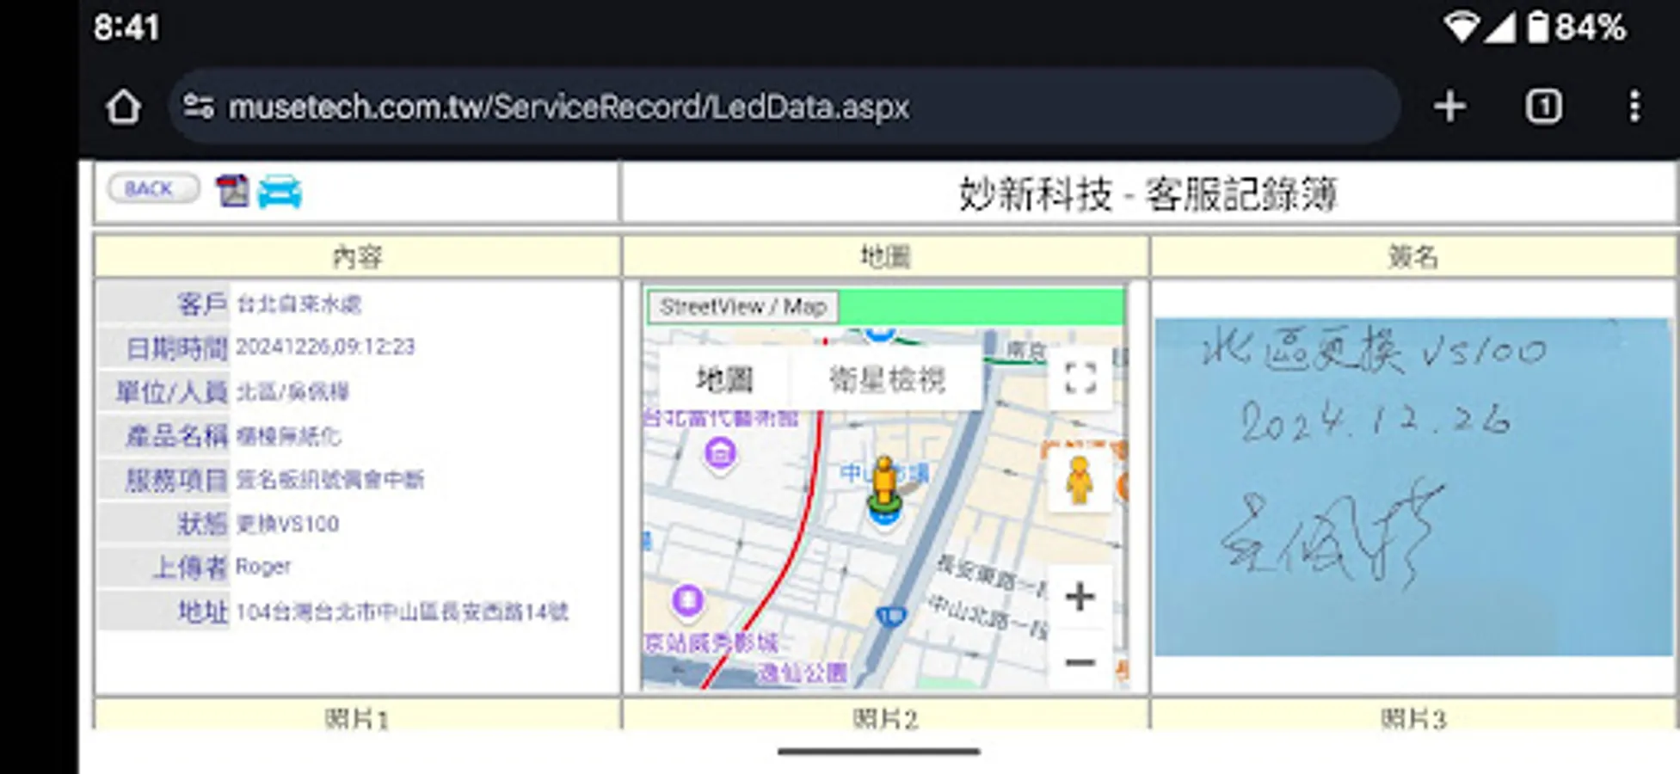The height and width of the screenshot is (774, 1680).
Task: Open Chrome's three-dot overflow menu
Action: 1636,106
